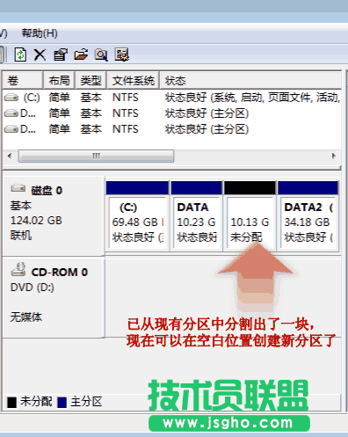Open properties via the checklist toolbar icon
348x437 pixels.
[61, 55]
